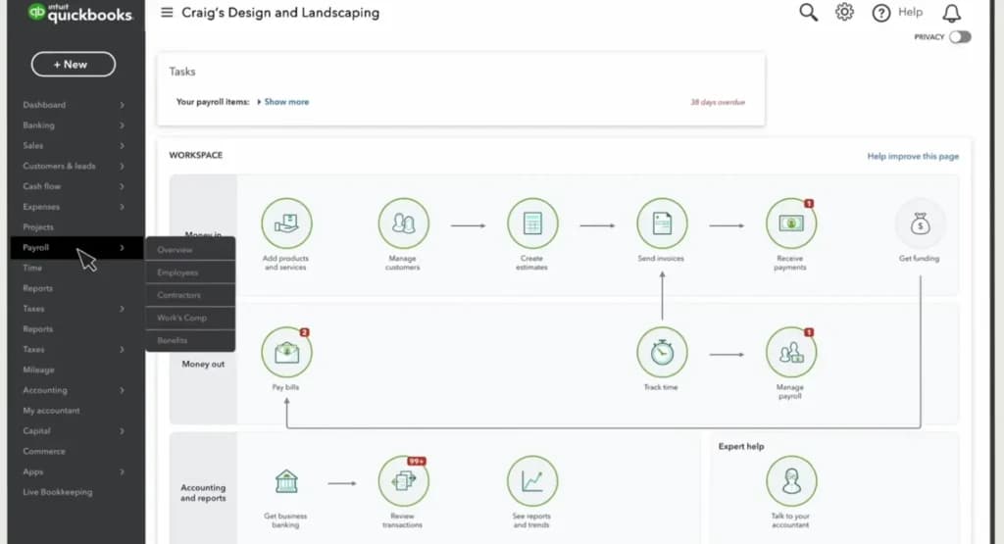Click the Craig's Design and Landscaping title
Viewport: 1004px width, 544px height.
[x=280, y=13]
